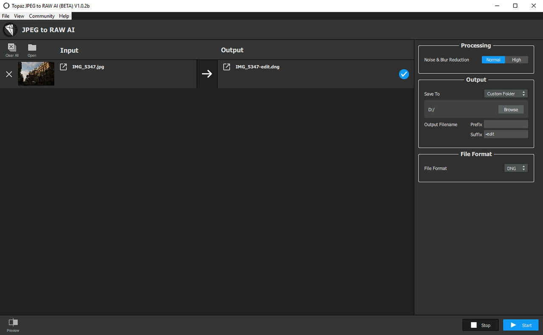Click the Topaz logo icon in header
The height and width of the screenshot is (335, 543).
10,30
